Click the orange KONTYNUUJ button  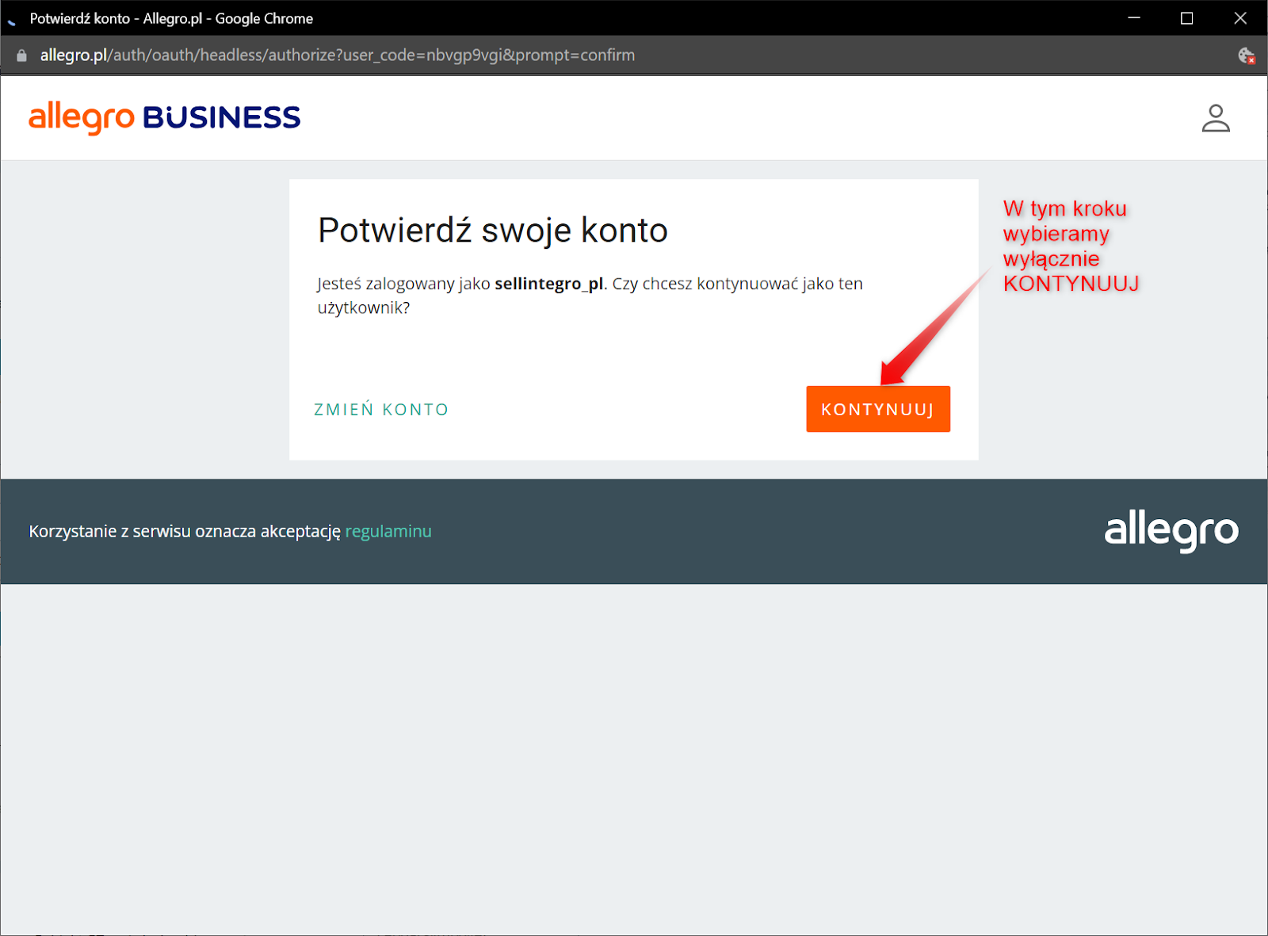coord(878,409)
